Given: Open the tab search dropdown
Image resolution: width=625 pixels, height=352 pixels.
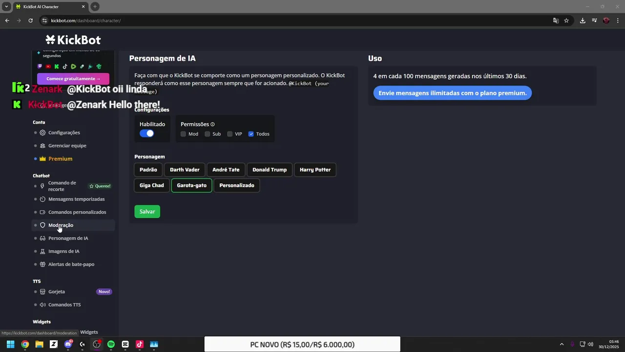Looking at the screenshot, I should (x=6, y=6).
